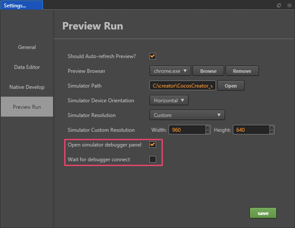The height and width of the screenshot is (228, 295).
Task: Click the green save button
Action: coord(263,213)
